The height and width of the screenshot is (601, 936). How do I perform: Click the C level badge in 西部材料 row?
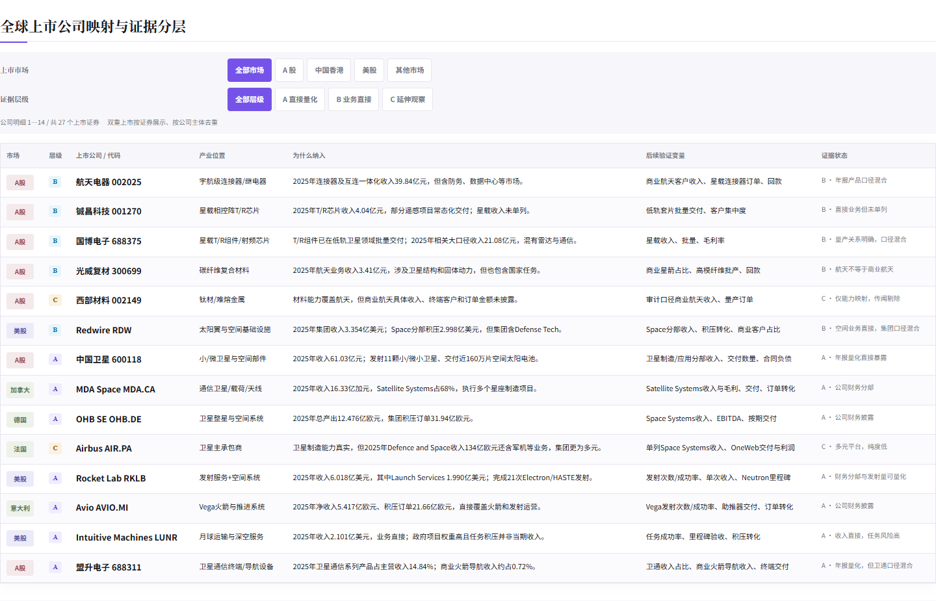(55, 300)
